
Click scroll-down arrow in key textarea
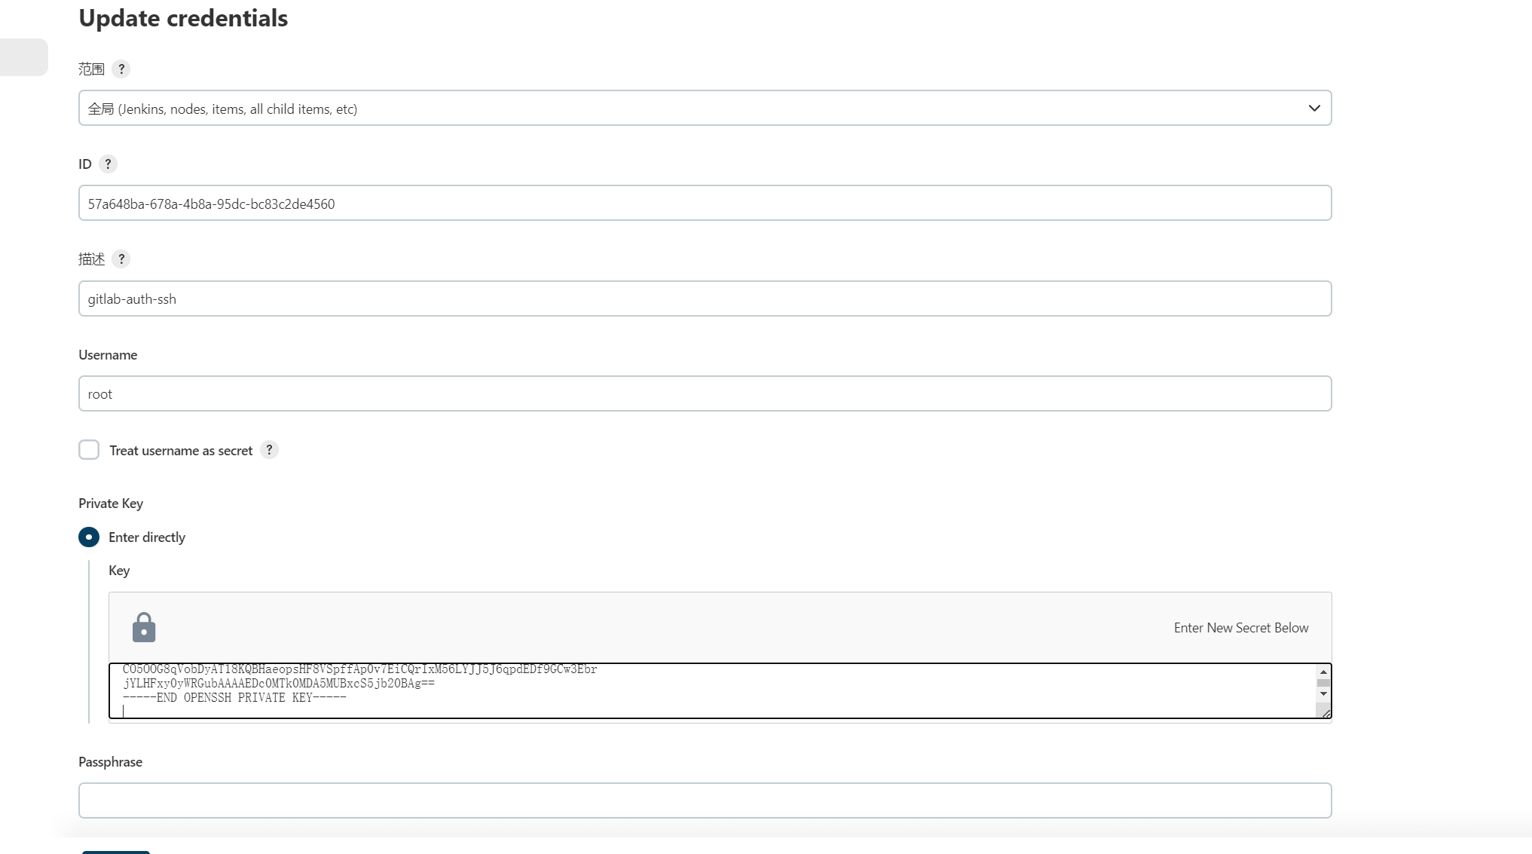coord(1323,693)
